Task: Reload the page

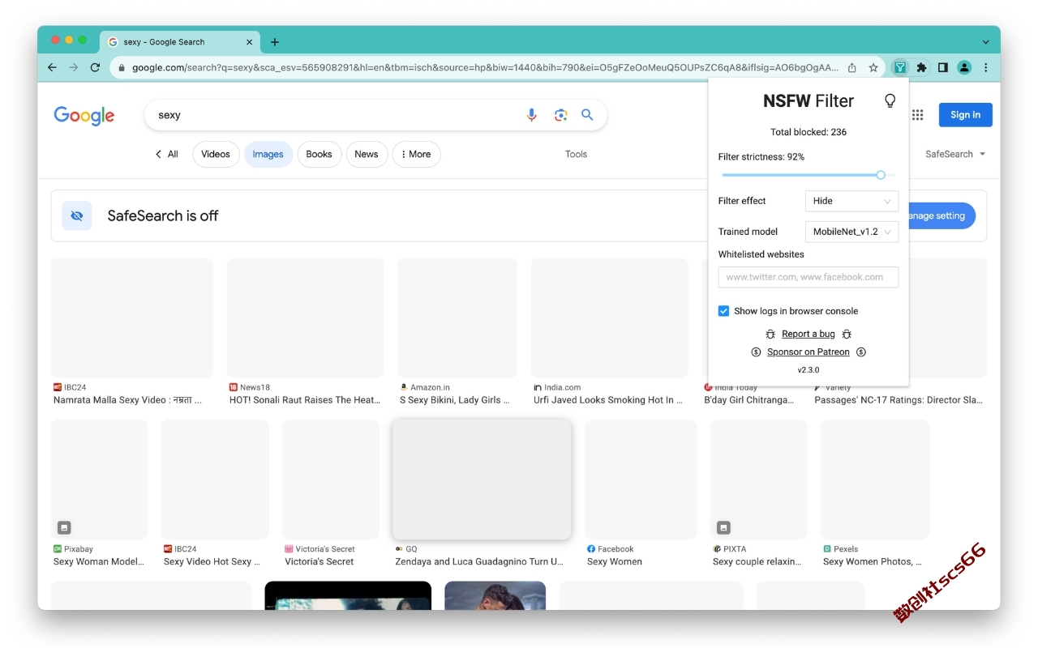Action: [95, 68]
